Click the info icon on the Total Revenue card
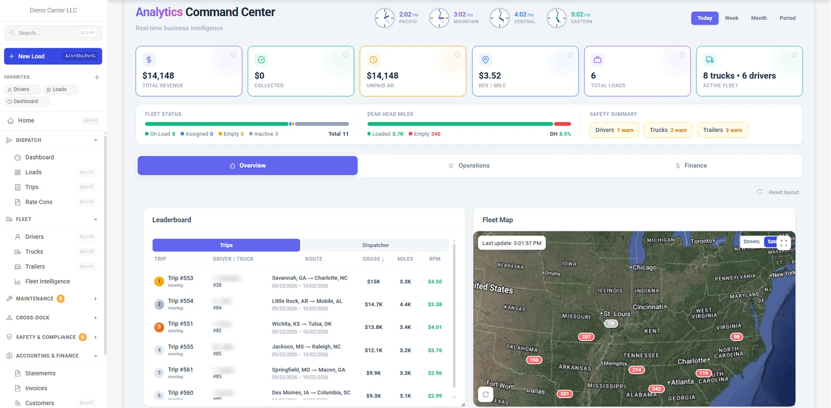This screenshot has height=408, width=831. tap(234, 55)
